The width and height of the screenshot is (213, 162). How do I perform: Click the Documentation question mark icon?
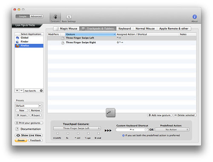tap(17, 129)
